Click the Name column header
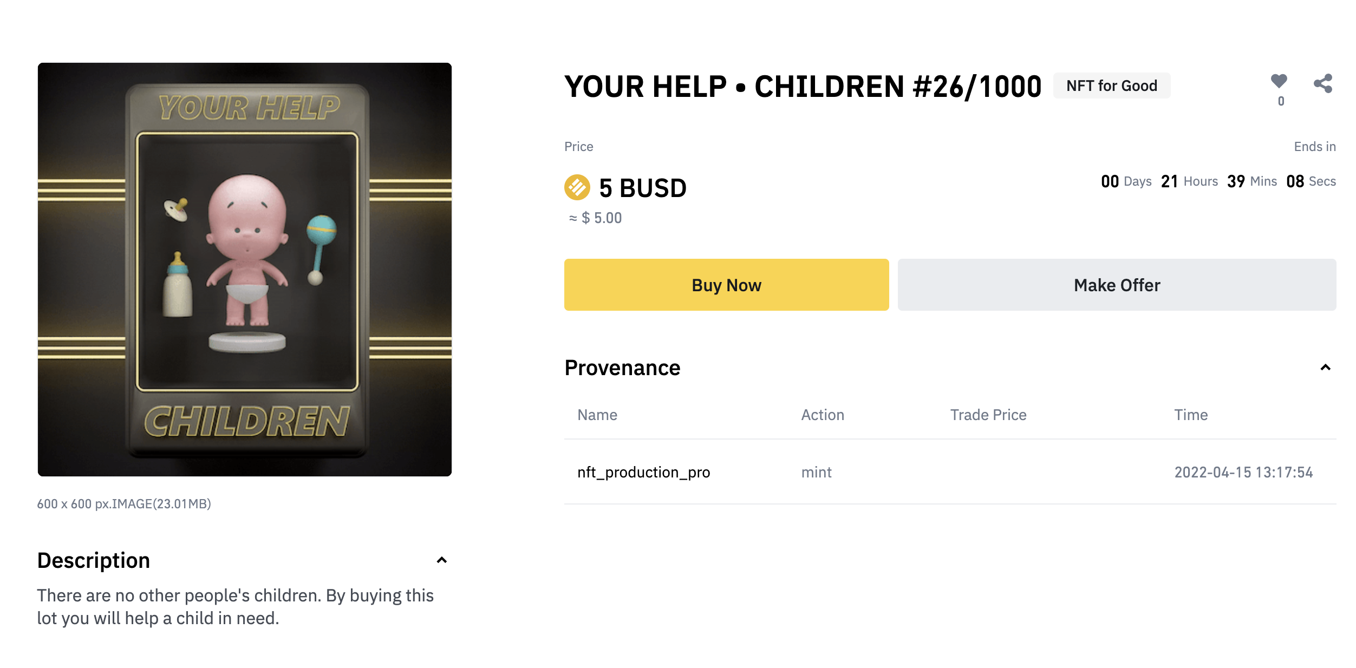This screenshot has width=1356, height=668. point(597,415)
